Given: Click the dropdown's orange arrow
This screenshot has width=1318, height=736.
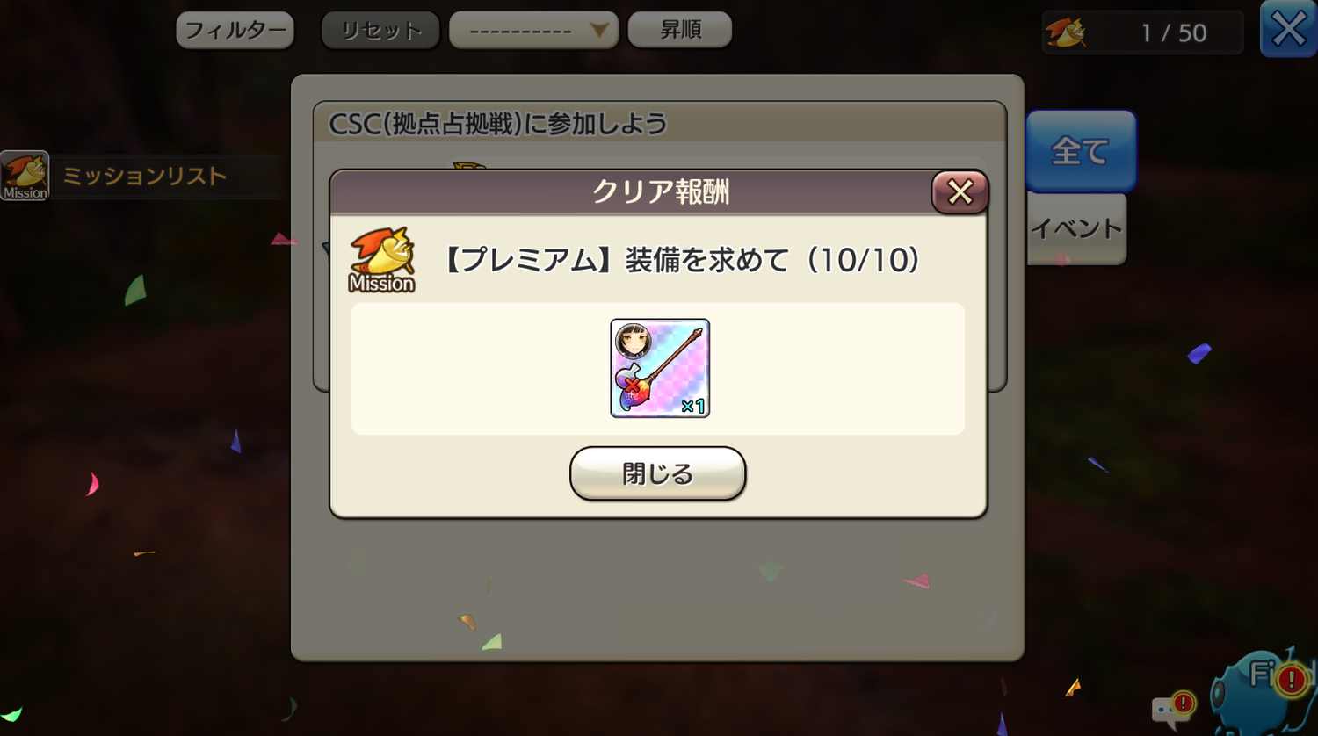Looking at the screenshot, I should [598, 31].
